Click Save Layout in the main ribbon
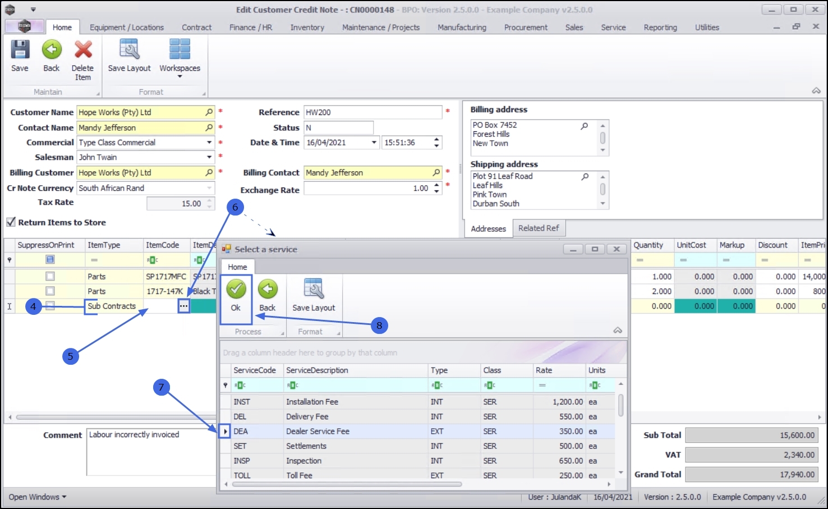Screen dimensions: 828x509 tap(129, 51)
